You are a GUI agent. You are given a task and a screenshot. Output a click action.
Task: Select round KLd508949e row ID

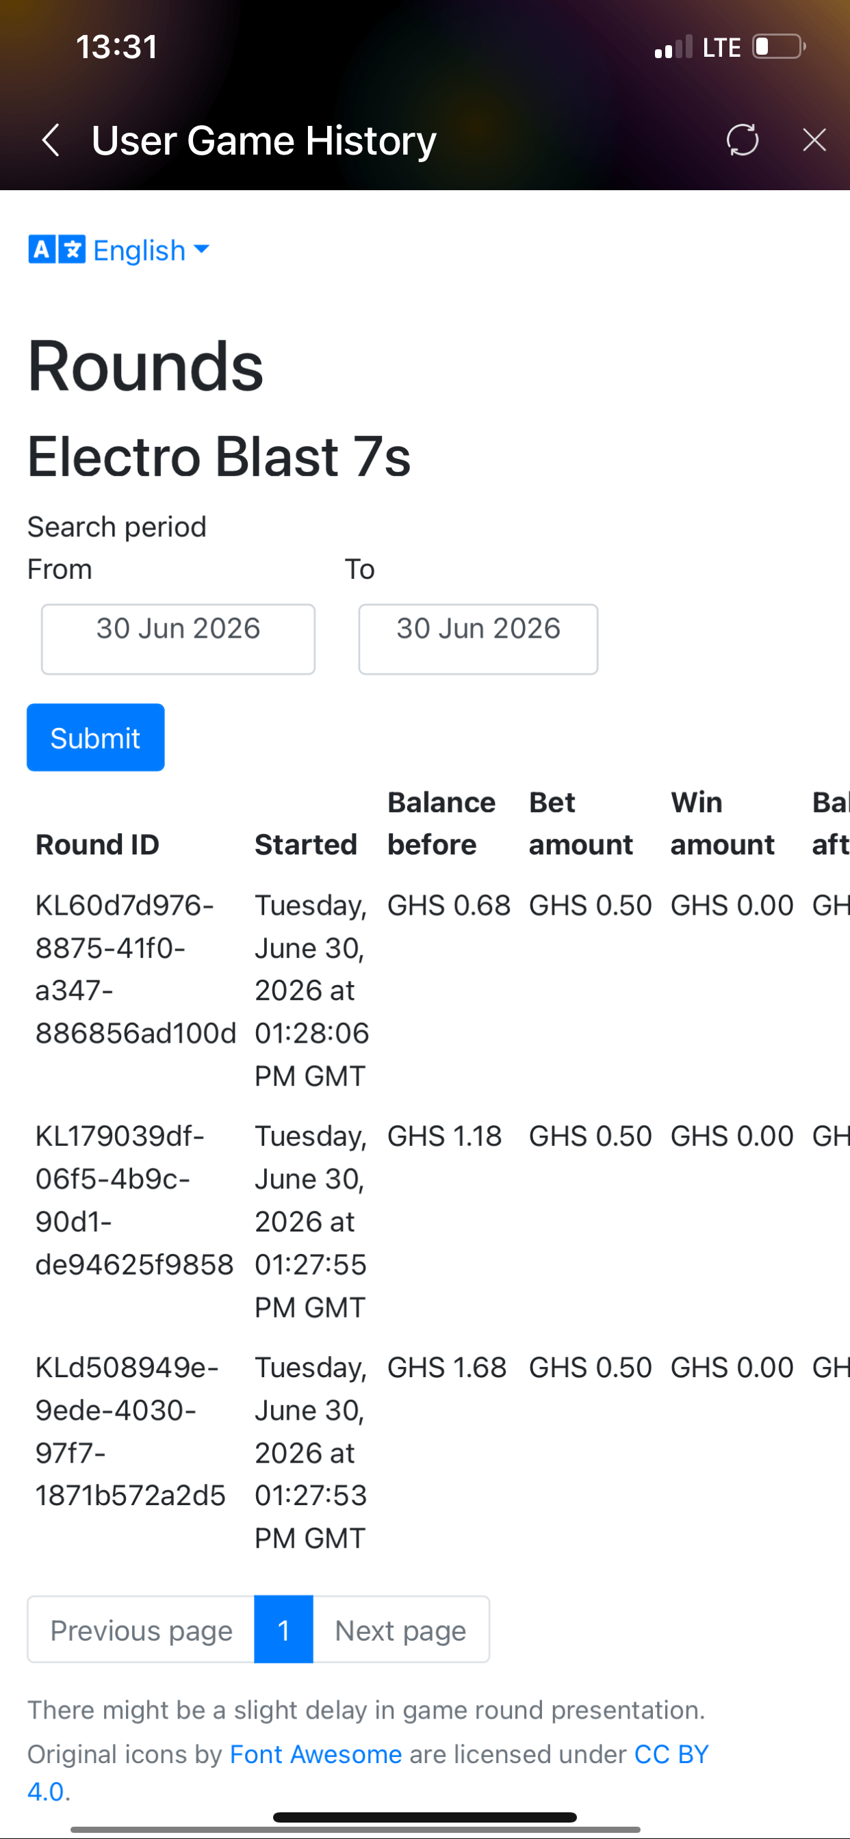click(x=131, y=1431)
